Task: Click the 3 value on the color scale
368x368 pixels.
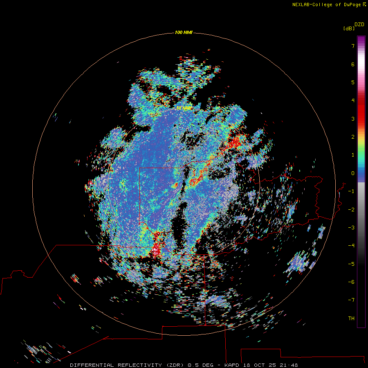Action: (x=353, y=119)
